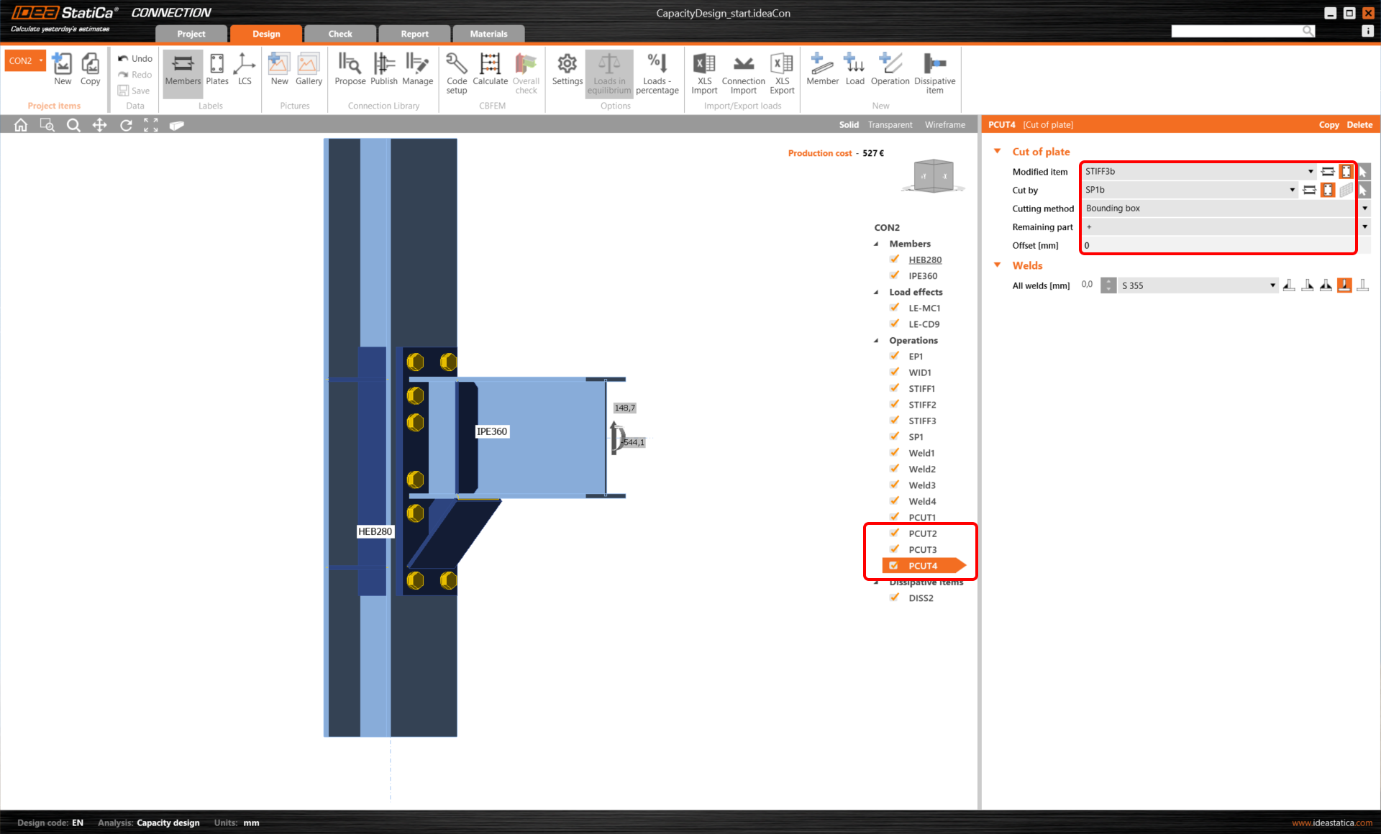Open the Modified item STIFF3b dropdown
The image size is (1381, 834).
coord(1310,172)
